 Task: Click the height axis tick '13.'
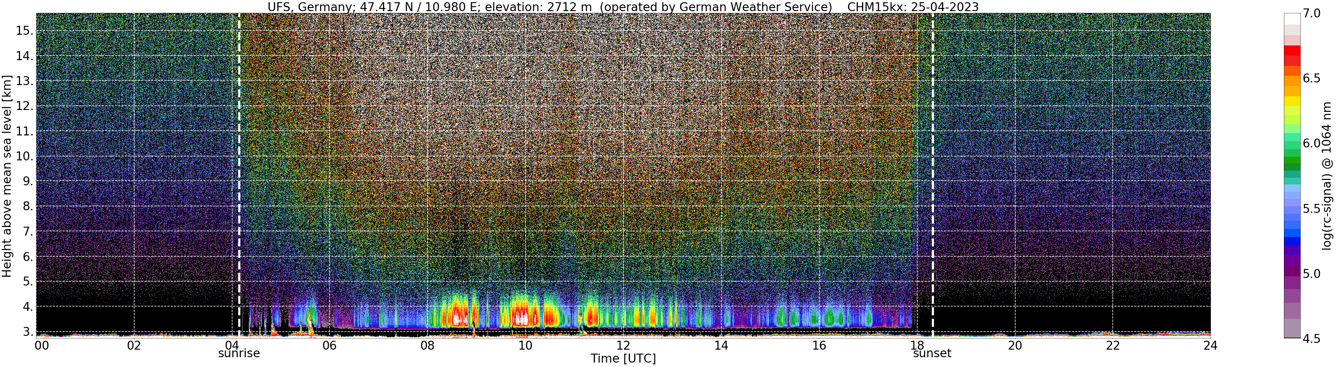[24, 81]
